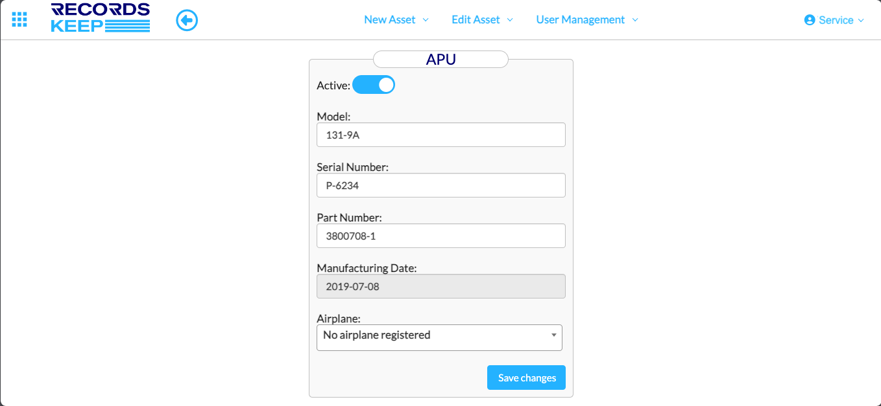Expand the chevron next to New Asset
The width and height of the screenshot is (881, 406).
tap(426, 20)
